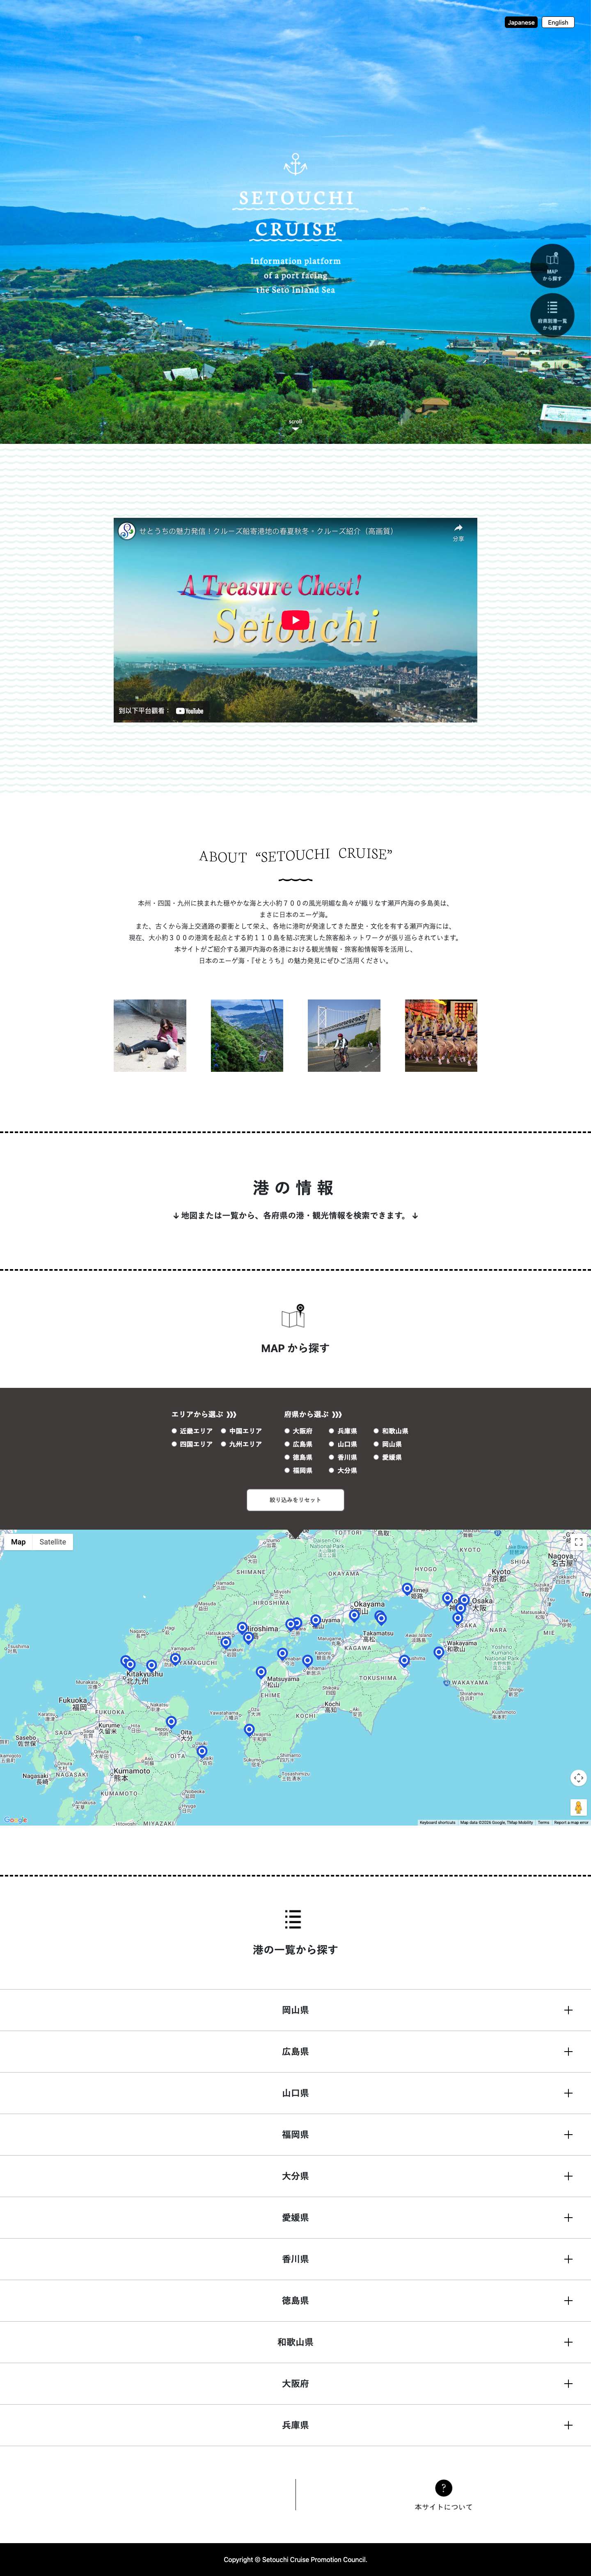Switch Google map to Satellite view
Image resolution: width=591 pixels, height=2576 pixels.
point(53,1542)
